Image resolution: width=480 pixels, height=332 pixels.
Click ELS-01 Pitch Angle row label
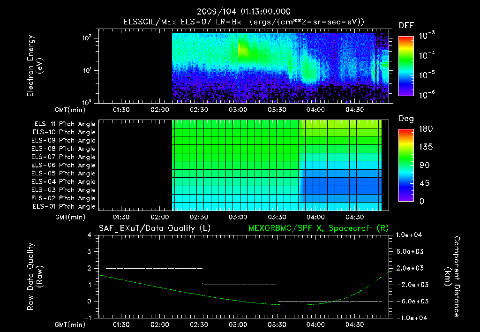[x=64, y=206]
